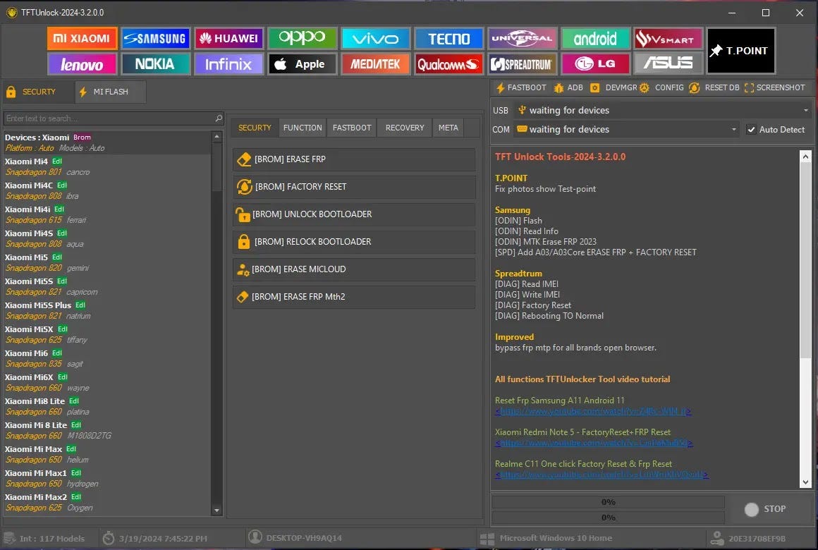Select the Apple brand tile

(x=302, y=64)
